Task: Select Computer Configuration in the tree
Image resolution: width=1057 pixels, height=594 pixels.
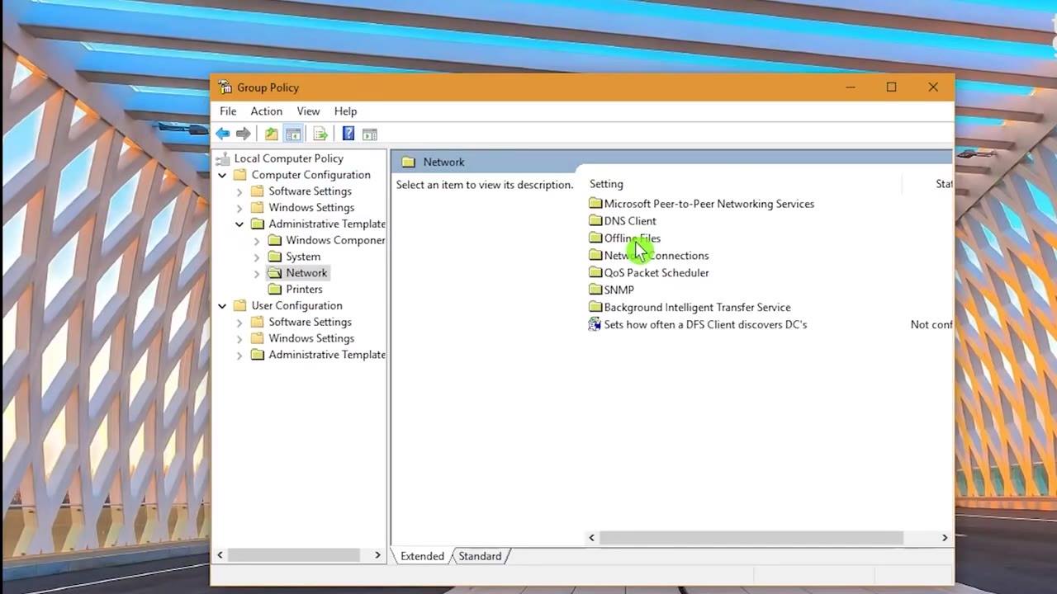Action: pyautogui.click(x=310, y=175)
